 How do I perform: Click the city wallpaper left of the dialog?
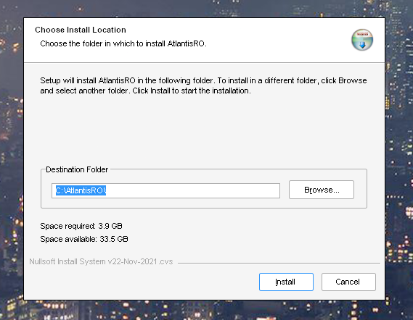(12, 158)
